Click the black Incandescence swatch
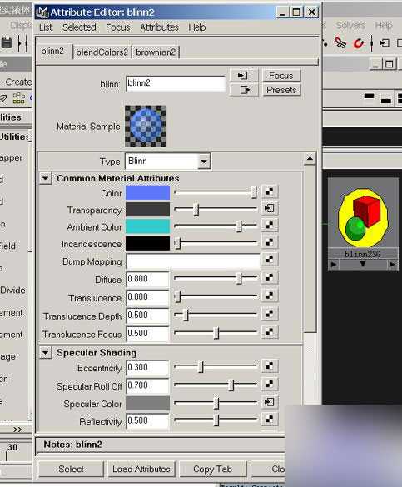The width and height of the screenshot is (402, 487). click(148, 243)
